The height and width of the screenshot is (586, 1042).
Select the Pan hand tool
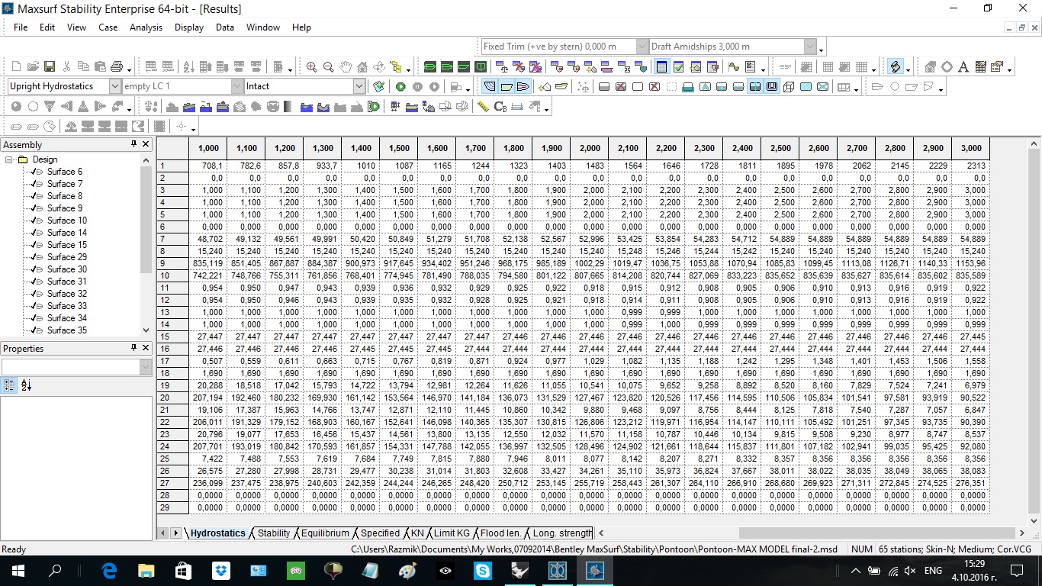point(346,67)
